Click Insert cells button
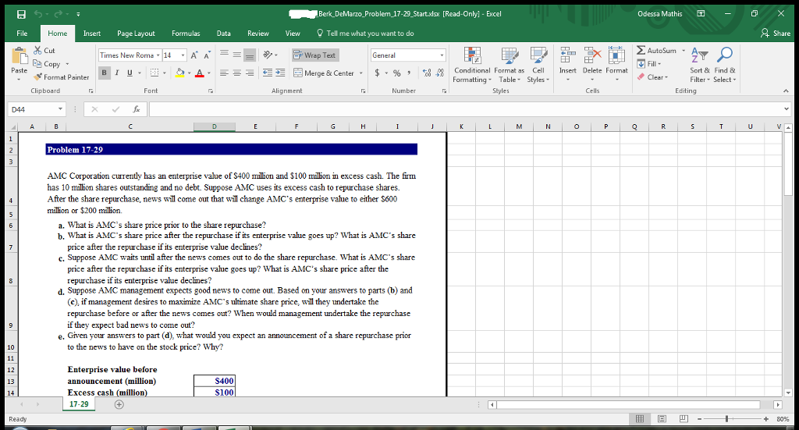This screenshot has height=430, width=799. coord(568,65)
